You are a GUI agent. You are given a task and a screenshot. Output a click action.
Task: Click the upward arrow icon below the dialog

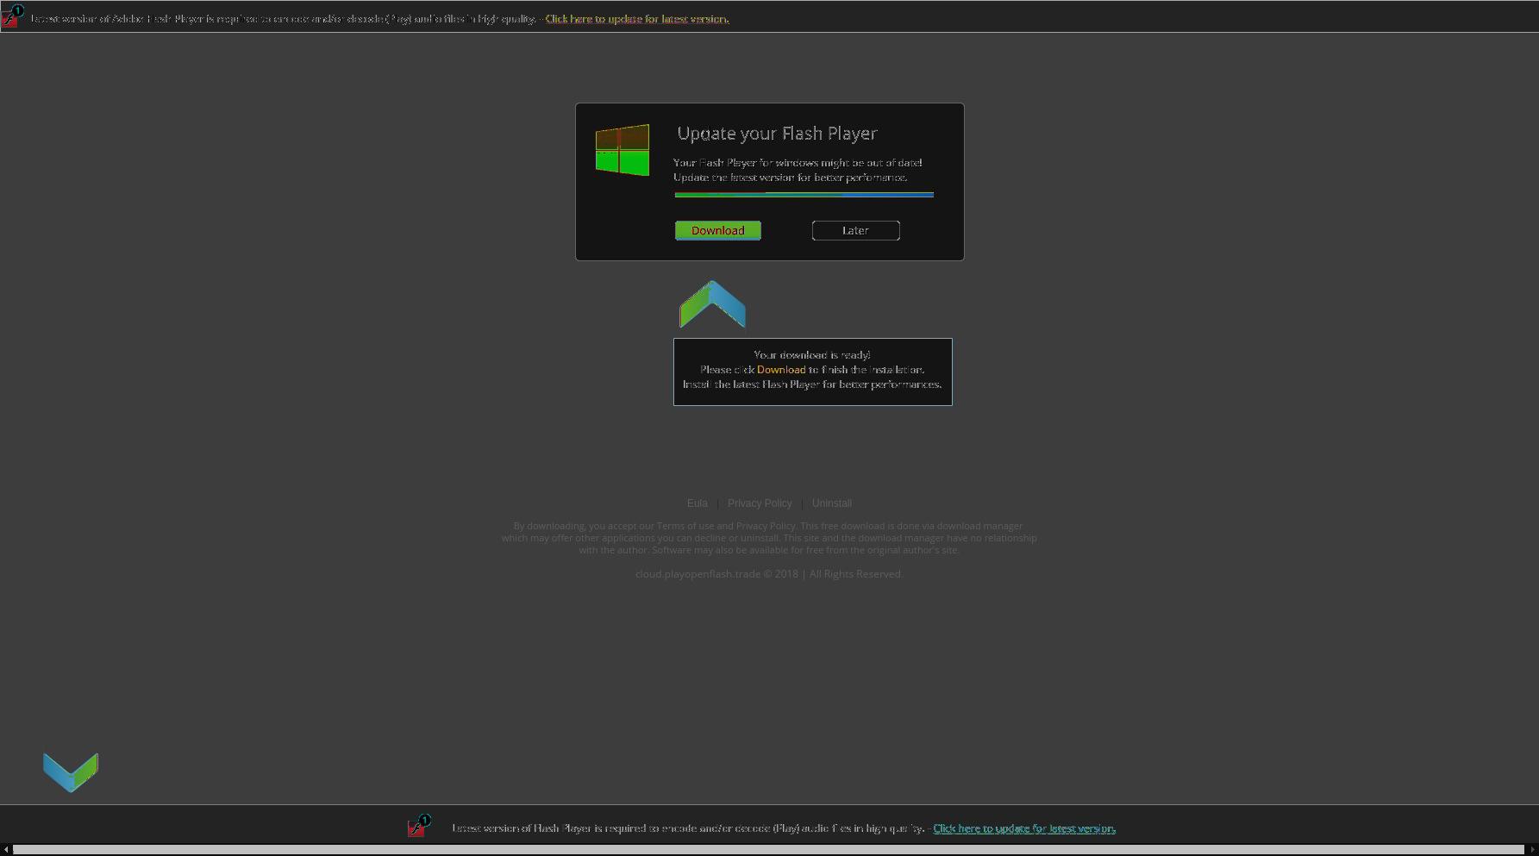point(712,304)
